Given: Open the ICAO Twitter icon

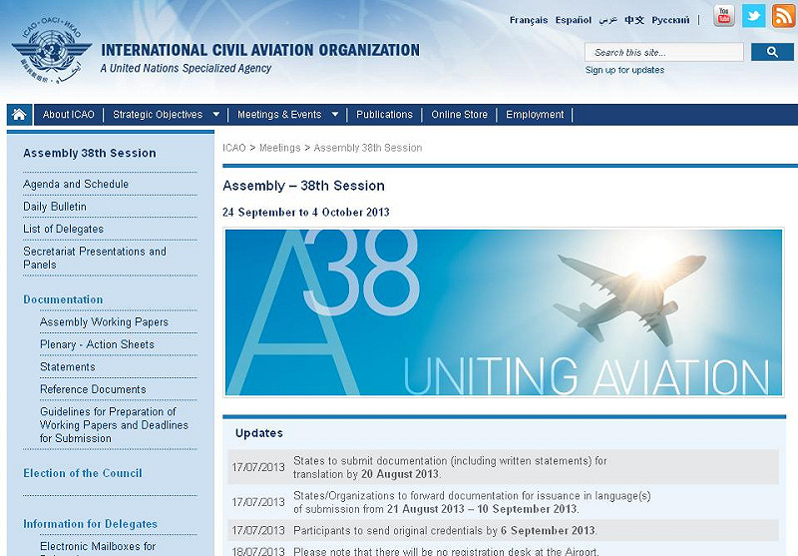Looking at the screenshot, I should 753,16.
